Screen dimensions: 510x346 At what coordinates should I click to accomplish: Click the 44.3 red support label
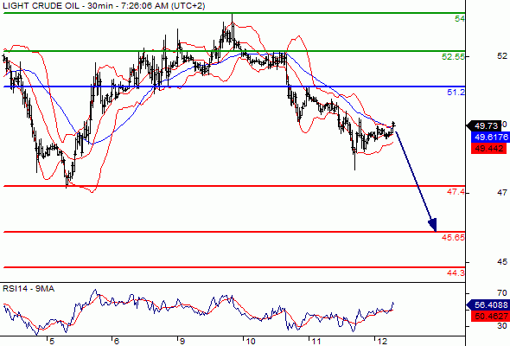click(456, 272)
